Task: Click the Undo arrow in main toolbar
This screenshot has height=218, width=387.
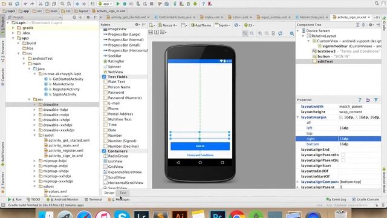Action: [x=25, y=4]
